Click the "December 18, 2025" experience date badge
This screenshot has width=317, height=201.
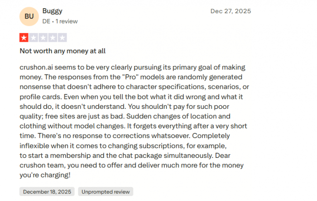click(x=47, y=191)
